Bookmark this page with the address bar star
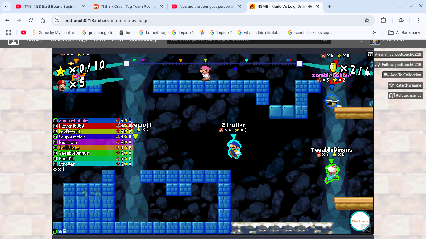Image resolution: width=426 pixels, height=239 pixels. 367,21
